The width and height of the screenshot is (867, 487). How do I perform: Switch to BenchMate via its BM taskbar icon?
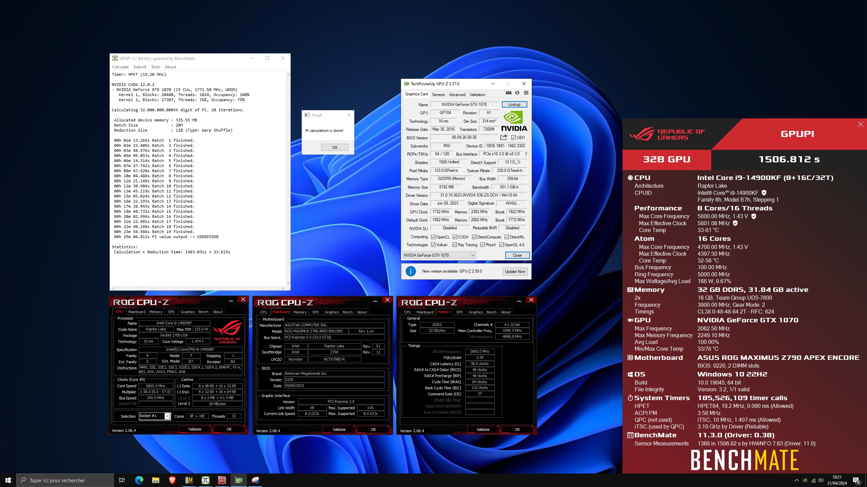189,480
